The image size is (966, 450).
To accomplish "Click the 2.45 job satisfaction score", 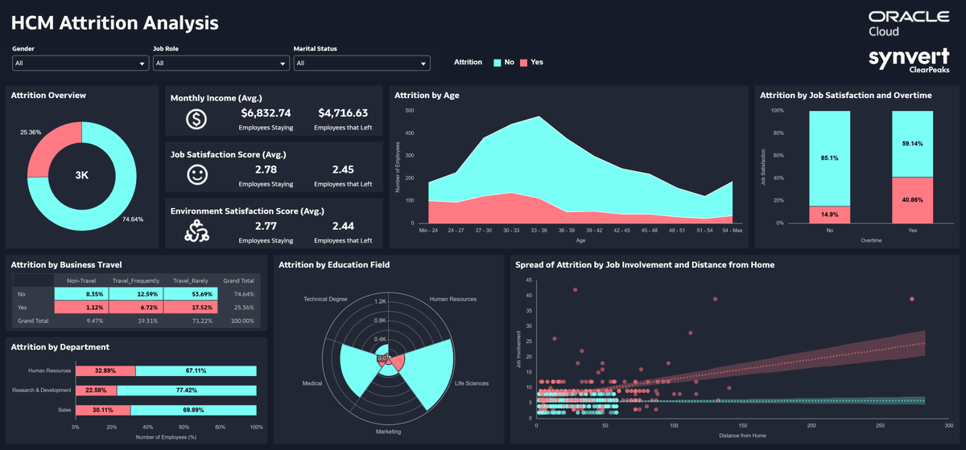I will (343, 170).
